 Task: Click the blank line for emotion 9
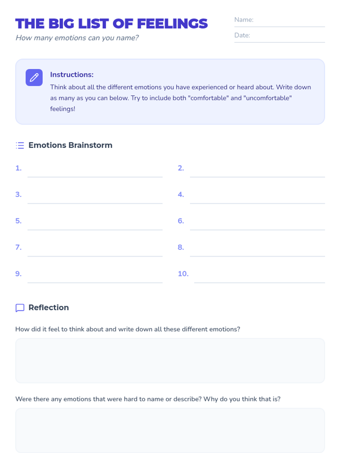click(95, 276)
